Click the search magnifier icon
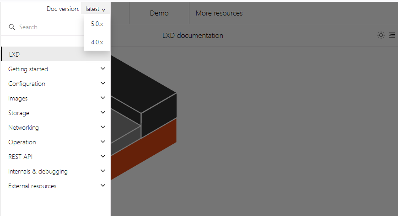The width and height of the screenshot is (398, 216). (12, 27)
